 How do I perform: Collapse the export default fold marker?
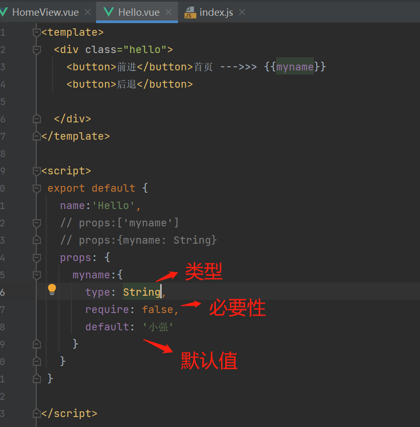36,189
